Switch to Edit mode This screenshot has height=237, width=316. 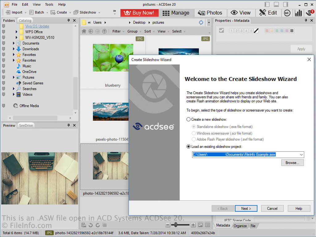[x=268, y=13]
